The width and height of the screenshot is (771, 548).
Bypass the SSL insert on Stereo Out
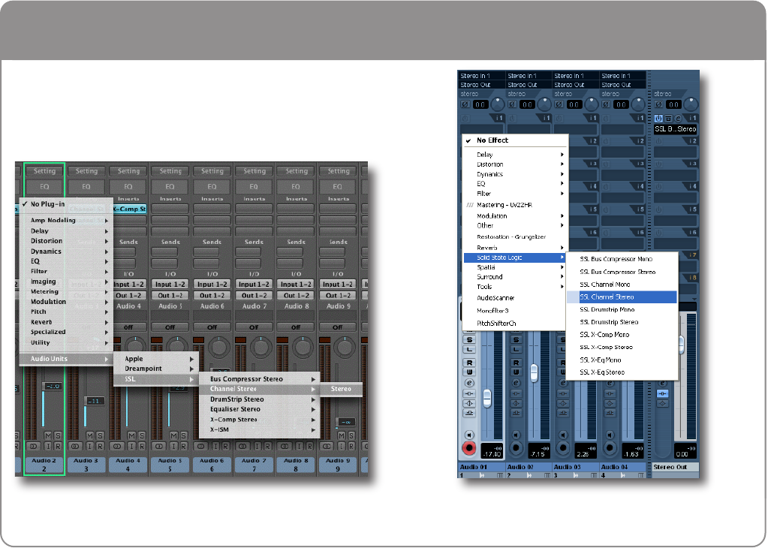(x=669, y=119)
